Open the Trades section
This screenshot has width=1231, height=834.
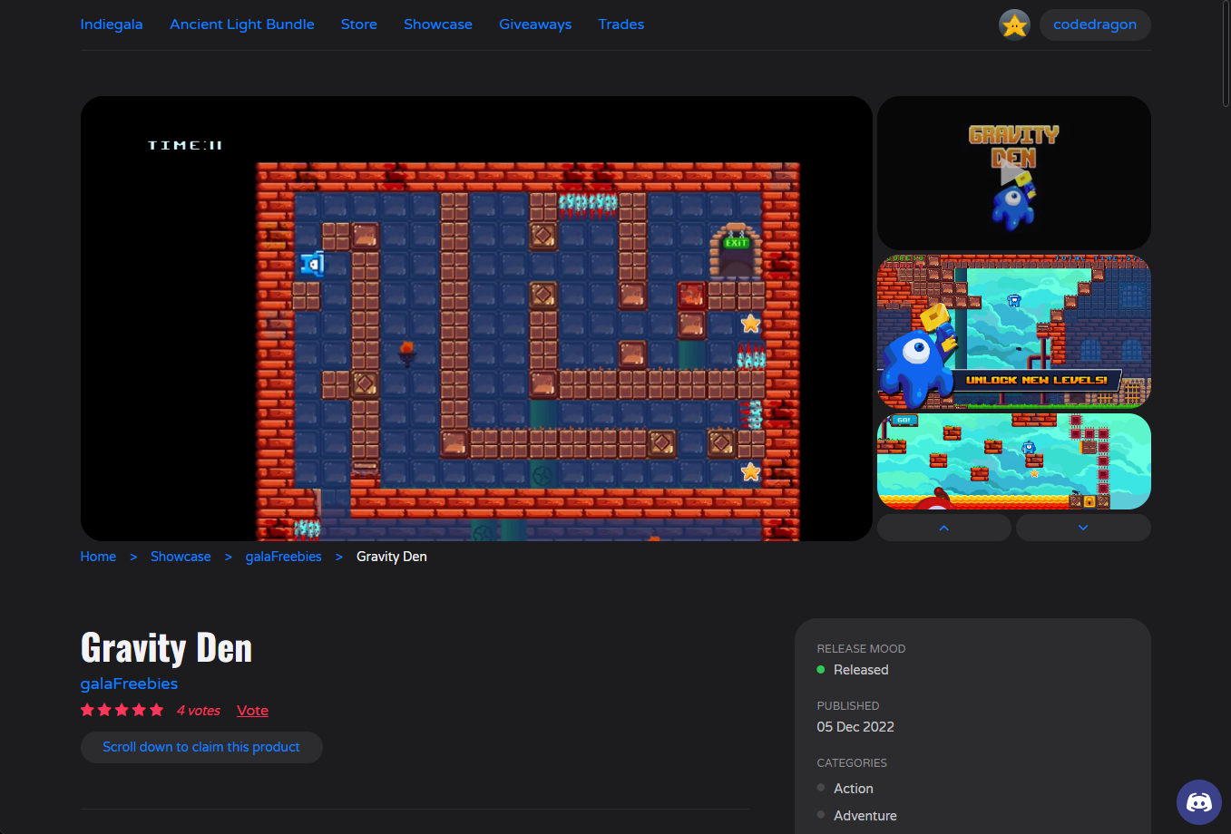tap(621, 24)
